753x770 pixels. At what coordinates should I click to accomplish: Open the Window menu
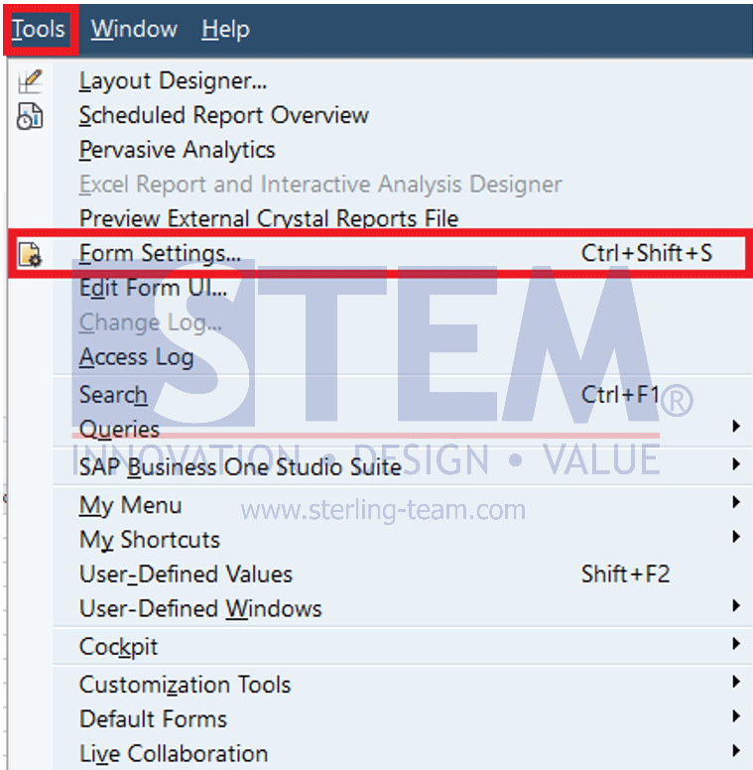(134, 29)
